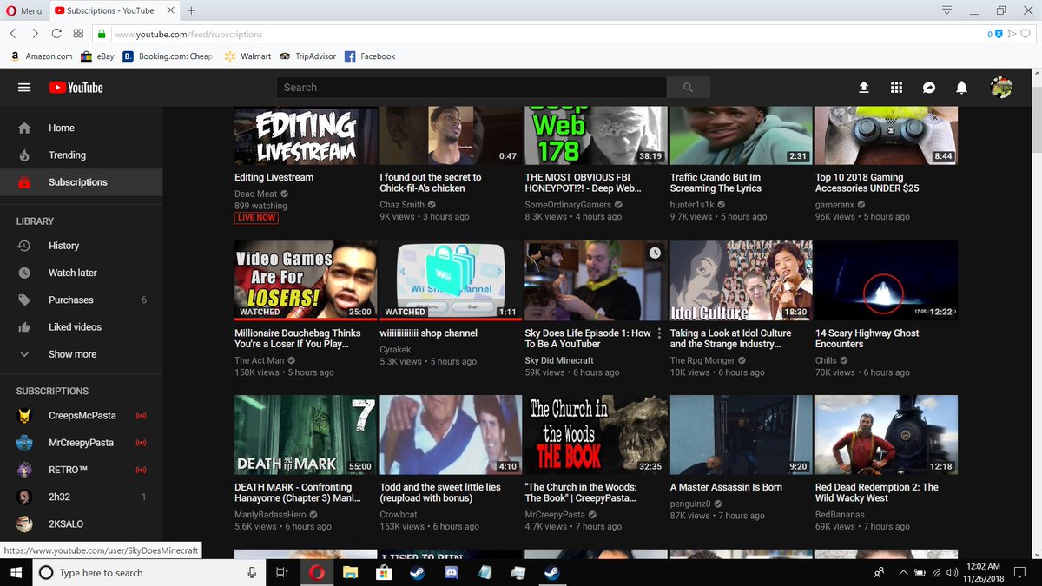The width and height of the screenshot is (1042, 586).
Task: Click the search magnifier button
Action: 689,88
